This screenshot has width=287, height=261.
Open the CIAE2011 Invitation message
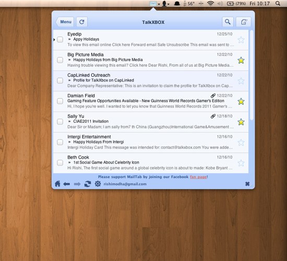[x=91, y=121]
